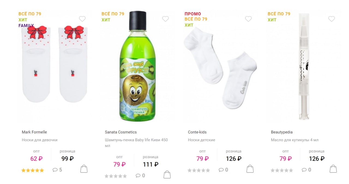The width and height of the screenshot is (349, 184).
Task: Add Sanata shampoo to cart bag icon
Action: [x=167, y=174]
